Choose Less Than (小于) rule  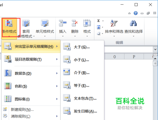(x=82, y=60)
